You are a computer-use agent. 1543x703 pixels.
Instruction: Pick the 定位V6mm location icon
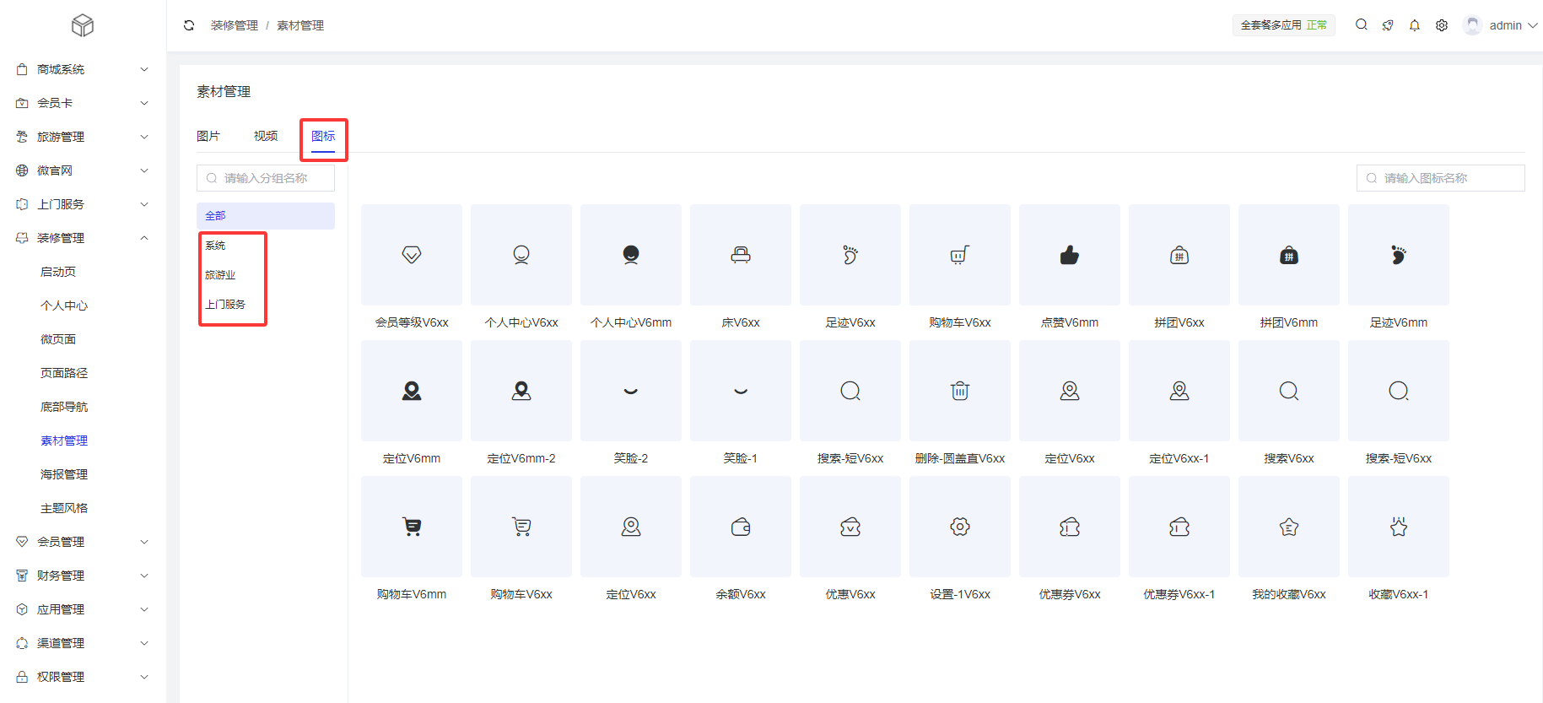(412, 391)
